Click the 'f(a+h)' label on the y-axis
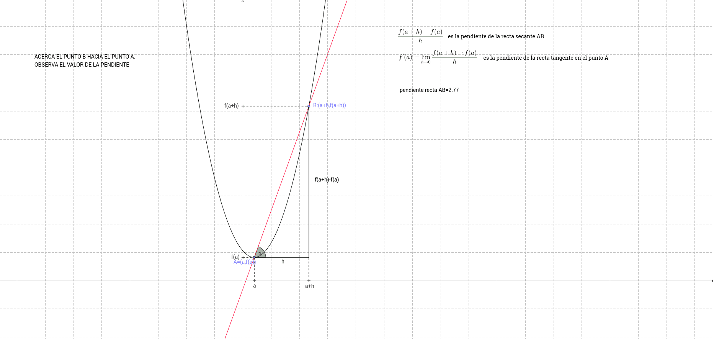 tap(231, 106)
